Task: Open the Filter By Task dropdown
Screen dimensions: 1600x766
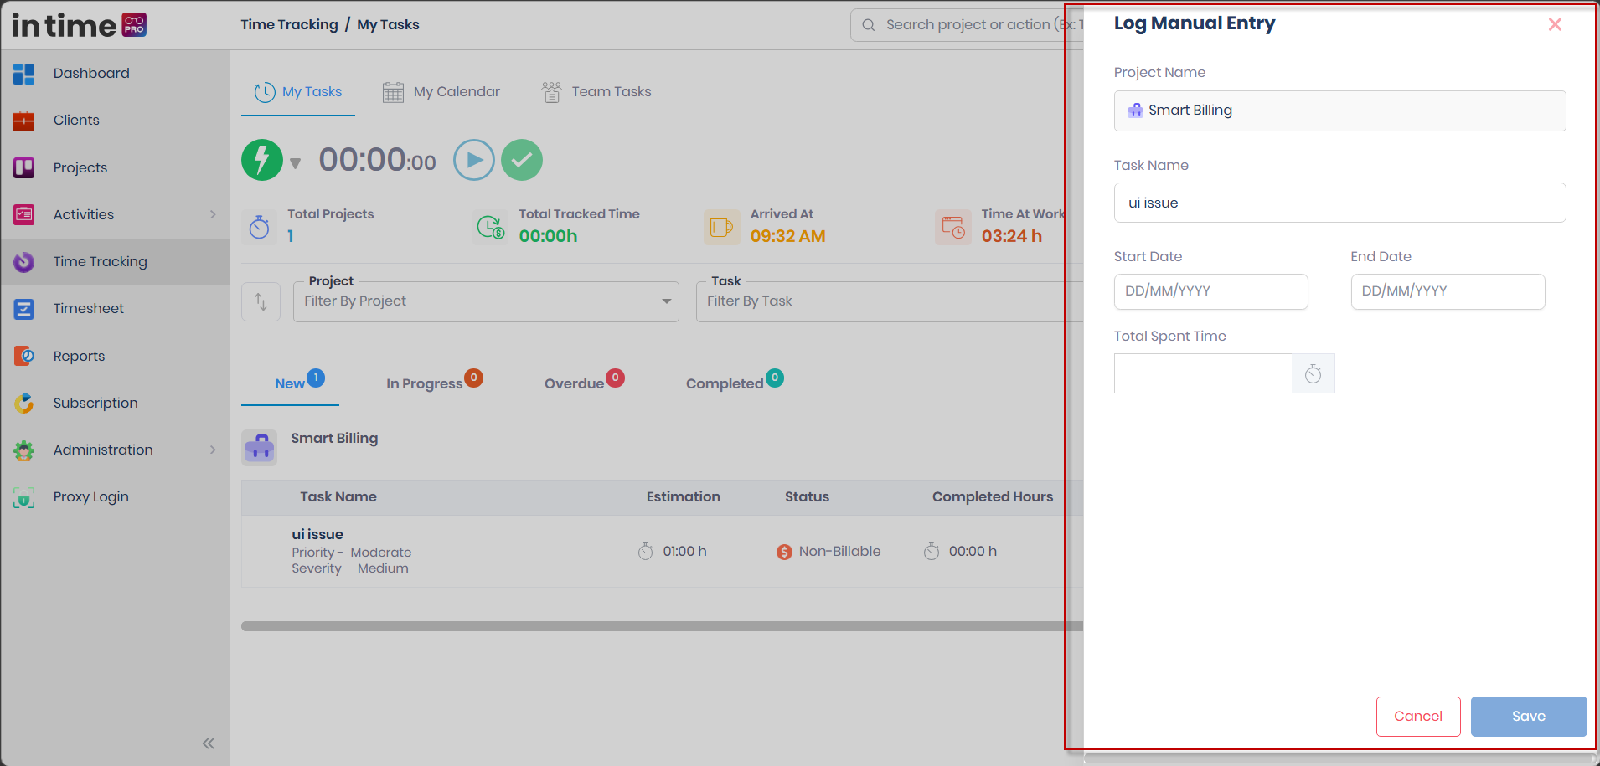Action: (890, 301)
